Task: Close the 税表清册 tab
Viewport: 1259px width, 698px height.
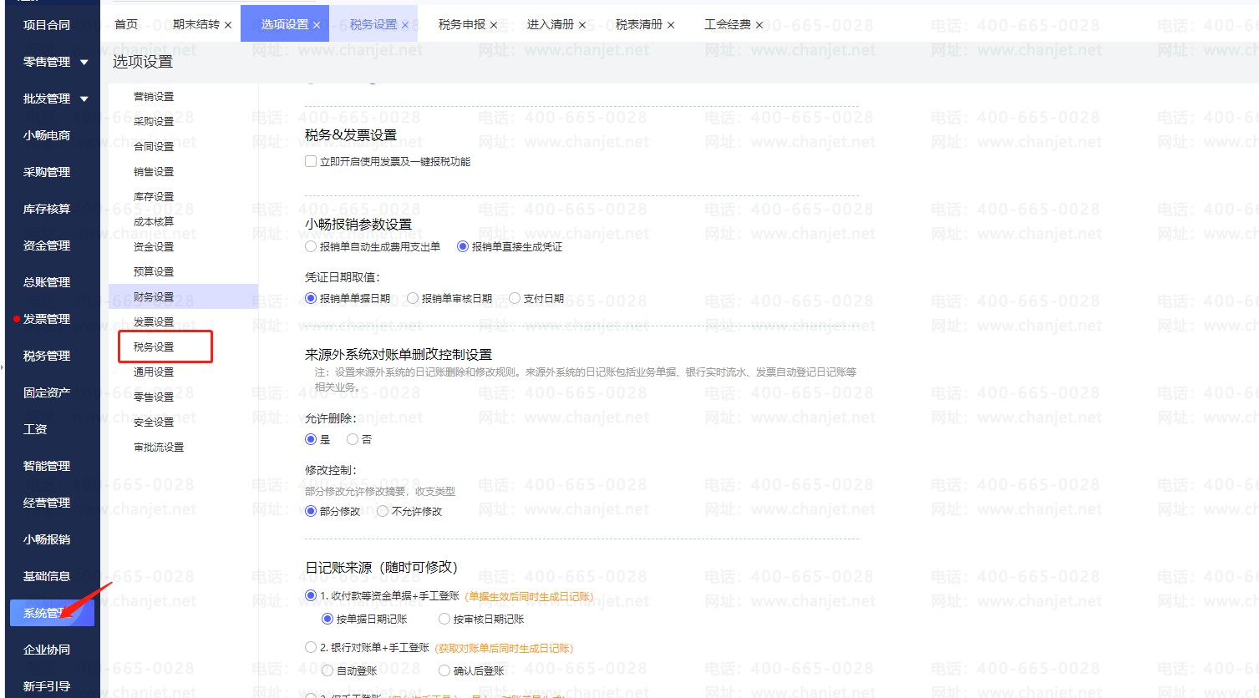Action: [x=671, y=25]
